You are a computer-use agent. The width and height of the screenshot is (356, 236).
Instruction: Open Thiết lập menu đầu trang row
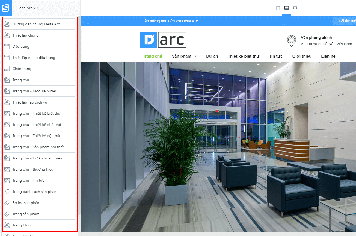click(x=39, y=58)
